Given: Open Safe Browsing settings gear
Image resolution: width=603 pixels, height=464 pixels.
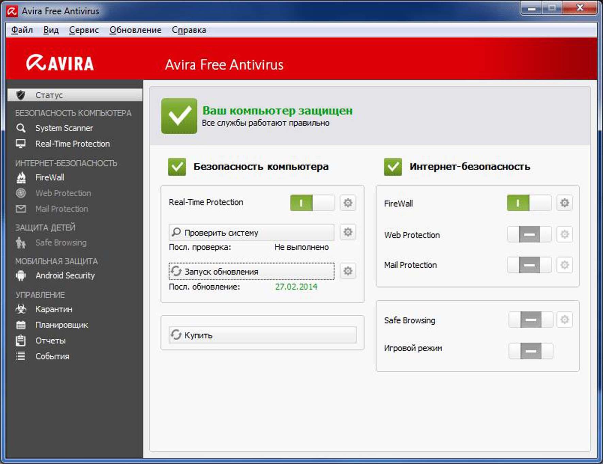Looking at the screenshot, I should (x=565, y=320).
